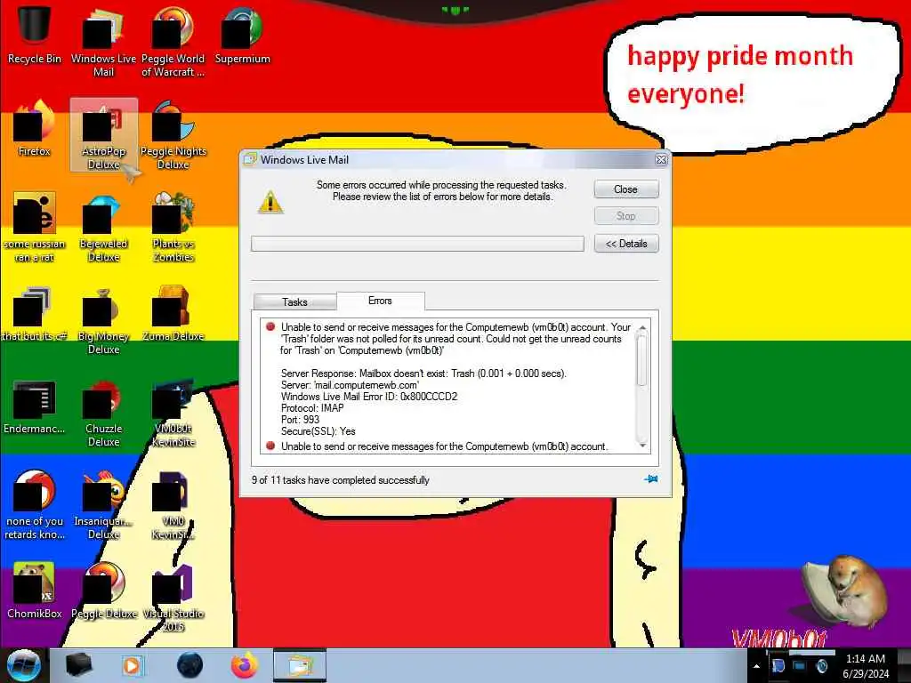
Task: Click the first 'Unable to send or receive' error
Action: 455,339
